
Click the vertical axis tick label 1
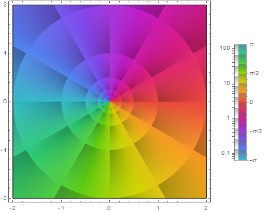click(x=5, y=53)
